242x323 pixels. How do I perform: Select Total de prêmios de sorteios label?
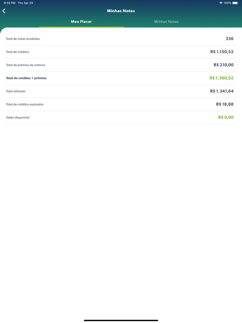26,65
